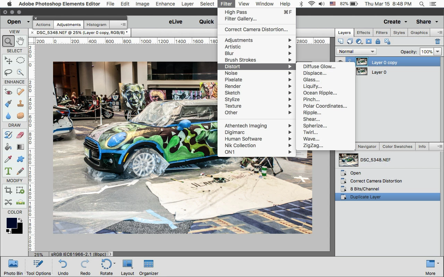Select the Move tool
The image size is (444, 277).
tap(8, 61)
